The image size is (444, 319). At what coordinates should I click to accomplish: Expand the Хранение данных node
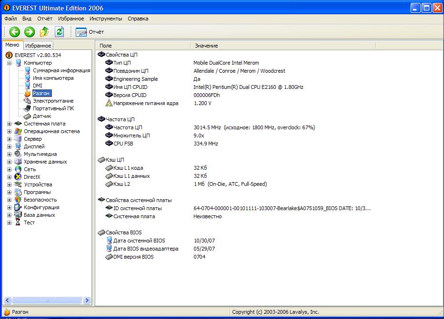9,162
